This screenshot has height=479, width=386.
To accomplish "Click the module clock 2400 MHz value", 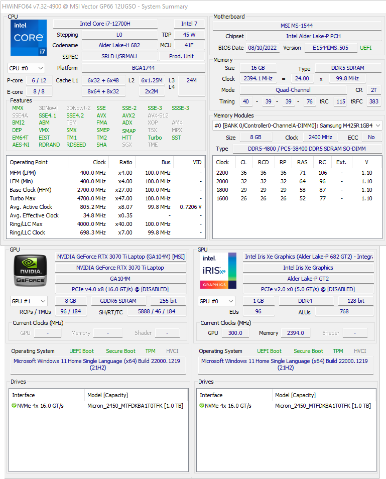I will (x=320, y=137).
